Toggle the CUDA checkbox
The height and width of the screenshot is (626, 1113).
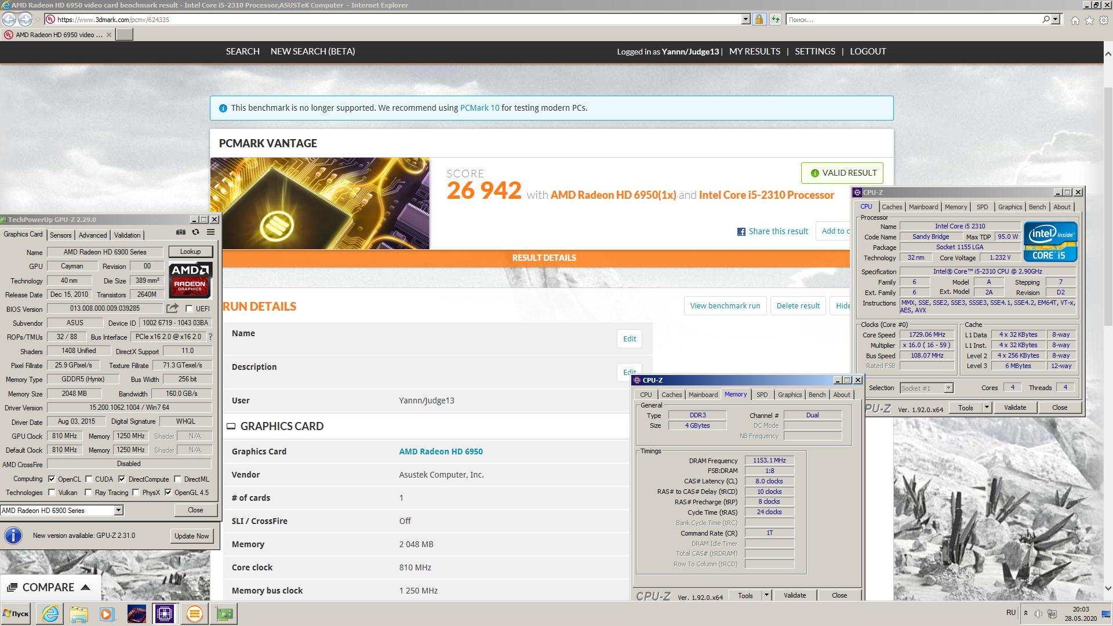[x=89, y=479]
